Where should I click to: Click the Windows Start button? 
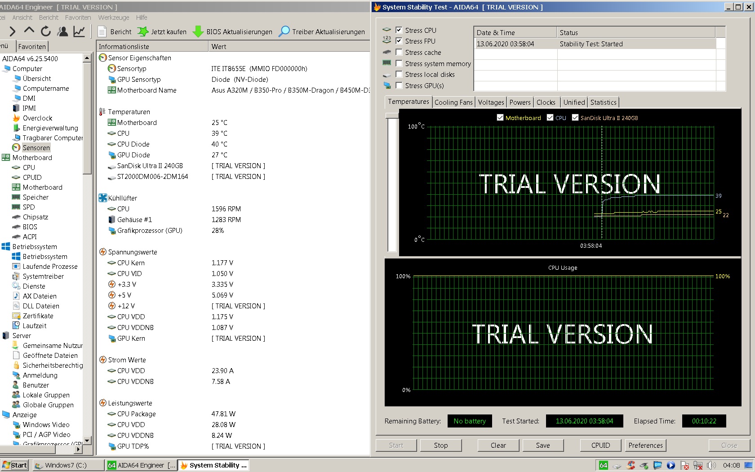[14, 465]
